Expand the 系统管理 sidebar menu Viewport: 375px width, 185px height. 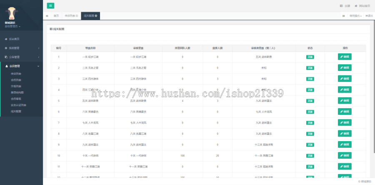point(22,48)
